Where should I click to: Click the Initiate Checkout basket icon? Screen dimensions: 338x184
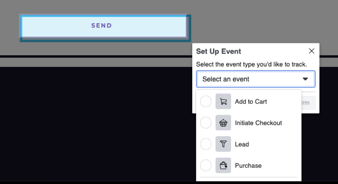223,123
